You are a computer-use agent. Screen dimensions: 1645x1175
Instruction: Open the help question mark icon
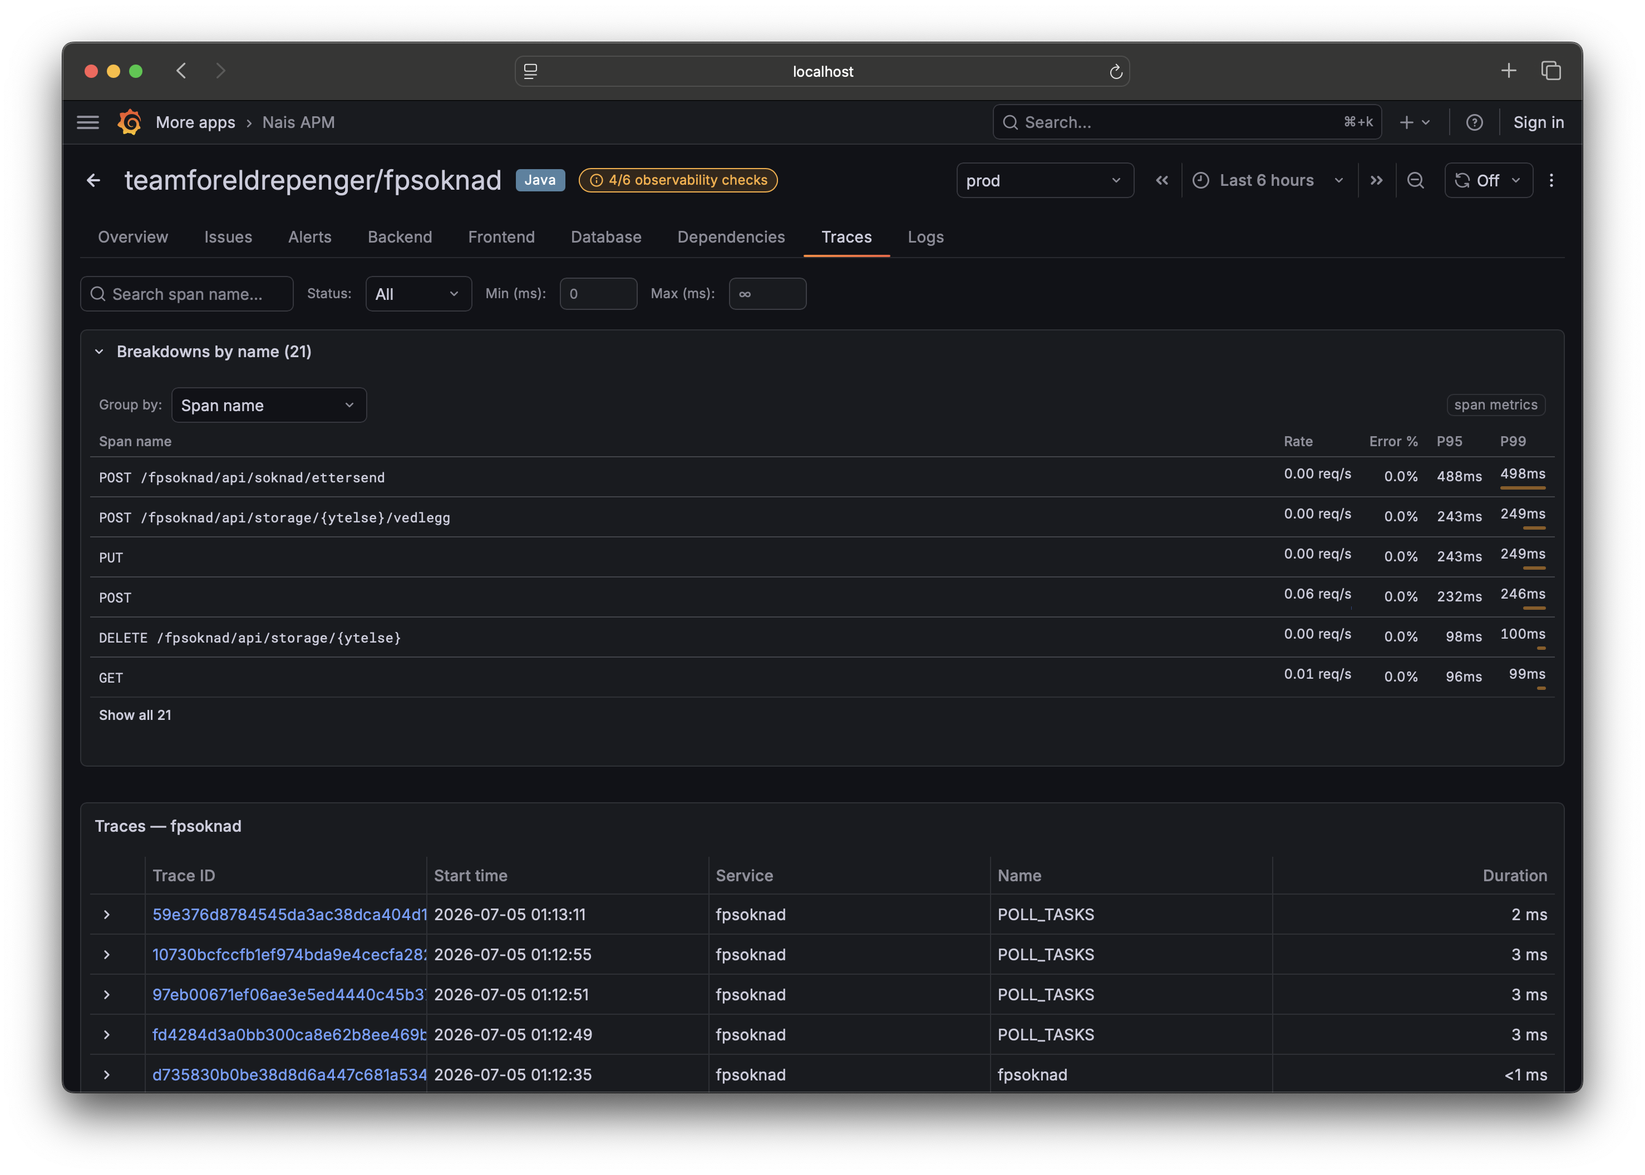tap(1474, 122)
